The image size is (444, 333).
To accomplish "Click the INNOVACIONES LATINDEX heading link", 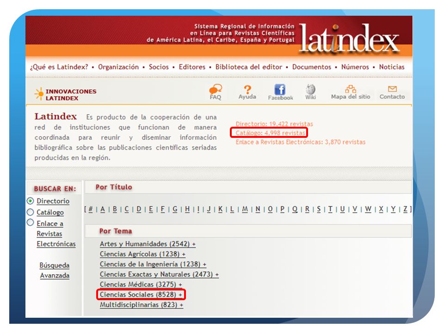I will tap(71, 94).
